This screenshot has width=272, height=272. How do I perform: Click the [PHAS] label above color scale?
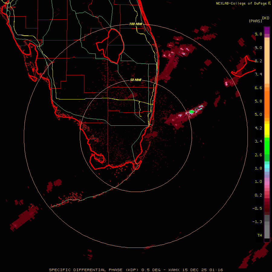pos(255,21)
